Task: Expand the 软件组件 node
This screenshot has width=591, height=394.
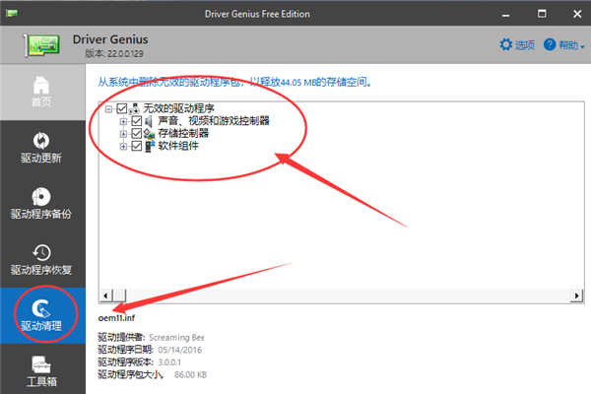Action: (123, 147)
